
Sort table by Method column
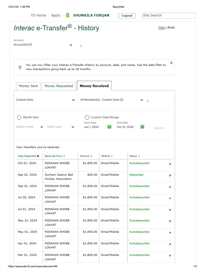pyautogui.click(x=107, y=156)
